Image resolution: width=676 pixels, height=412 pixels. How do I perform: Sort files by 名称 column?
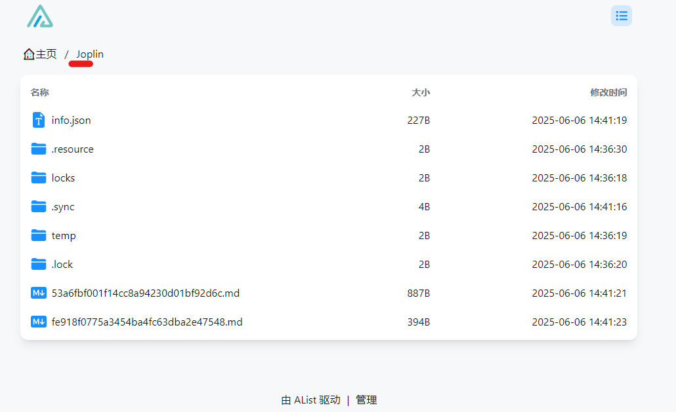(39, 92)
